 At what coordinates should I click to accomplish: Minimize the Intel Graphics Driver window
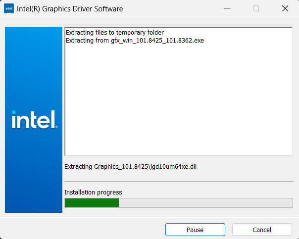pyautogui.click(x=227, y=8)
